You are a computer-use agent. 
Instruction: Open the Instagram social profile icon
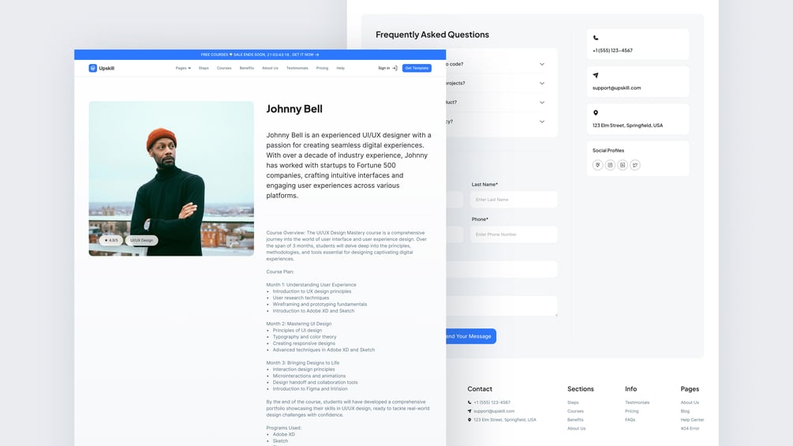[610, 165]
